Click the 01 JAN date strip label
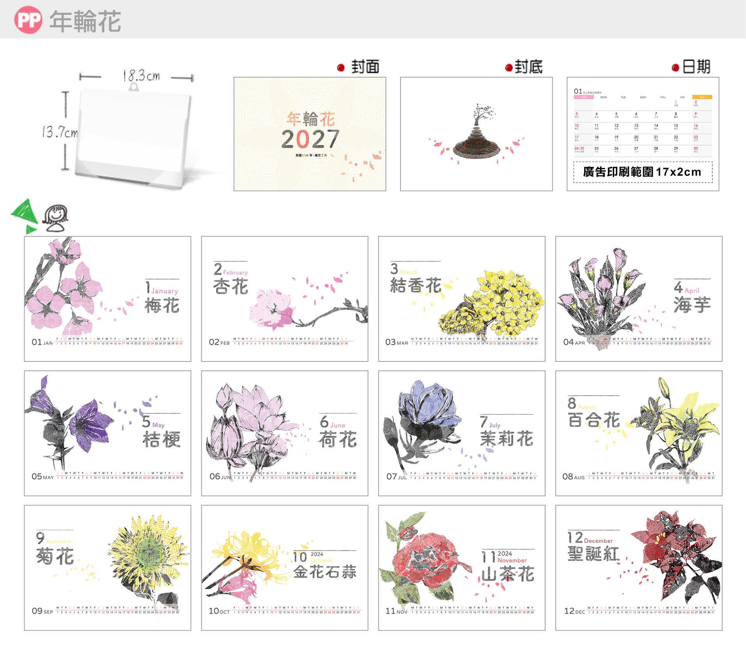Image resolution: width=746 pixels, height=650 pixels. click(x=42, y=342)
